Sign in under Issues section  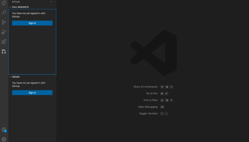tap(32, 93)
